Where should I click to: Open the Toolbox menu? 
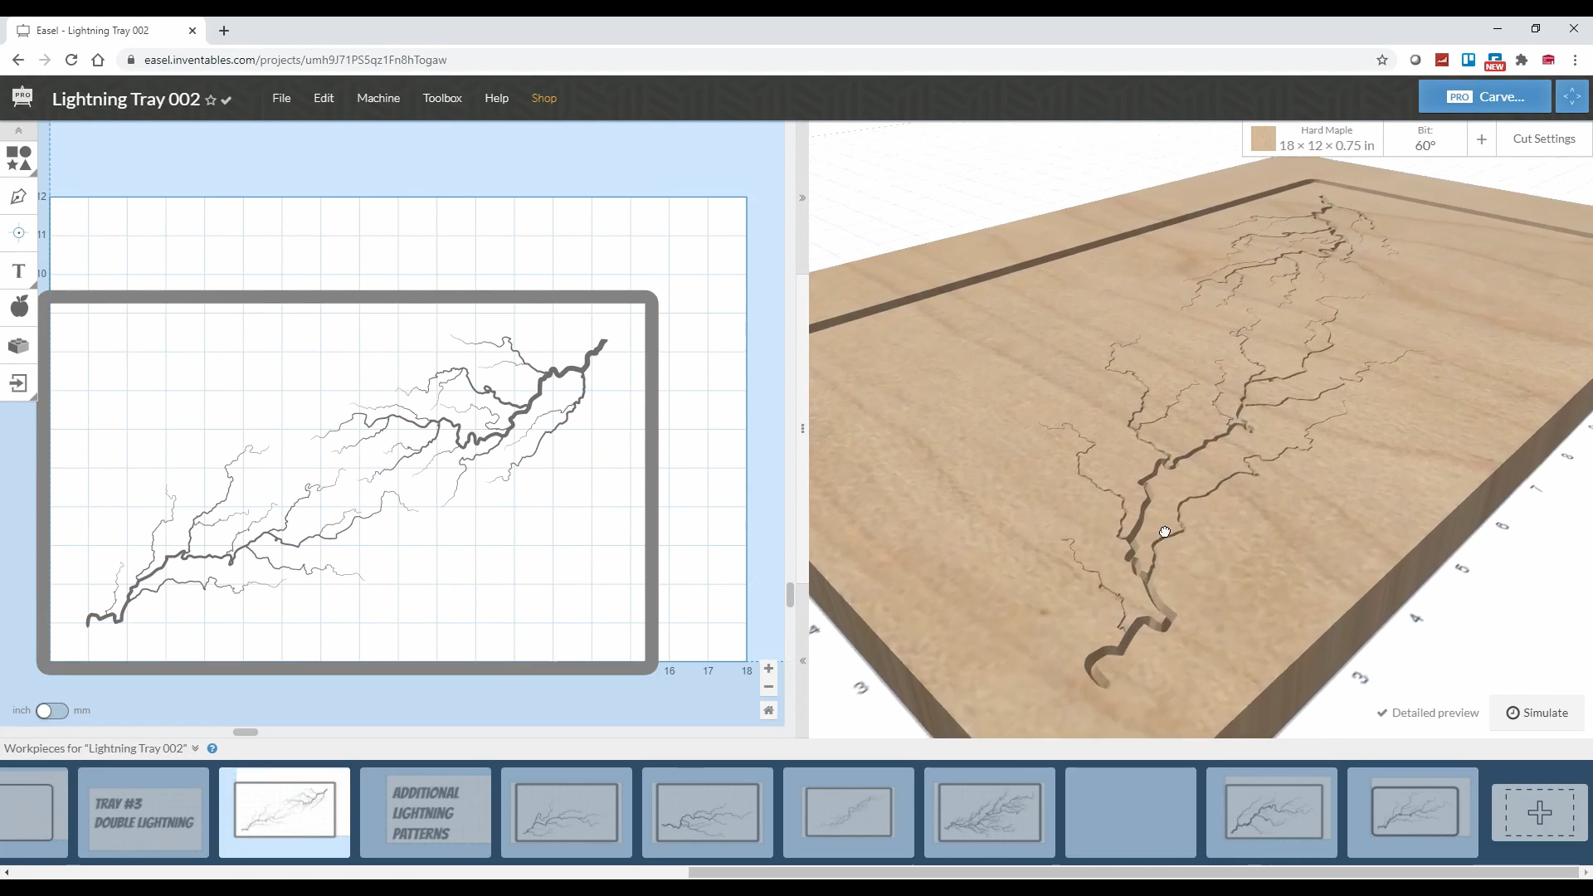tap(442, 98)
